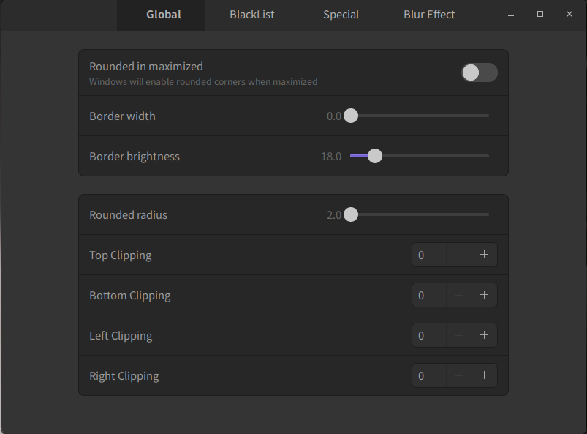Decrease Top Clipping with minus icon
The image size is (587, 434).
(x=459, y=255)
